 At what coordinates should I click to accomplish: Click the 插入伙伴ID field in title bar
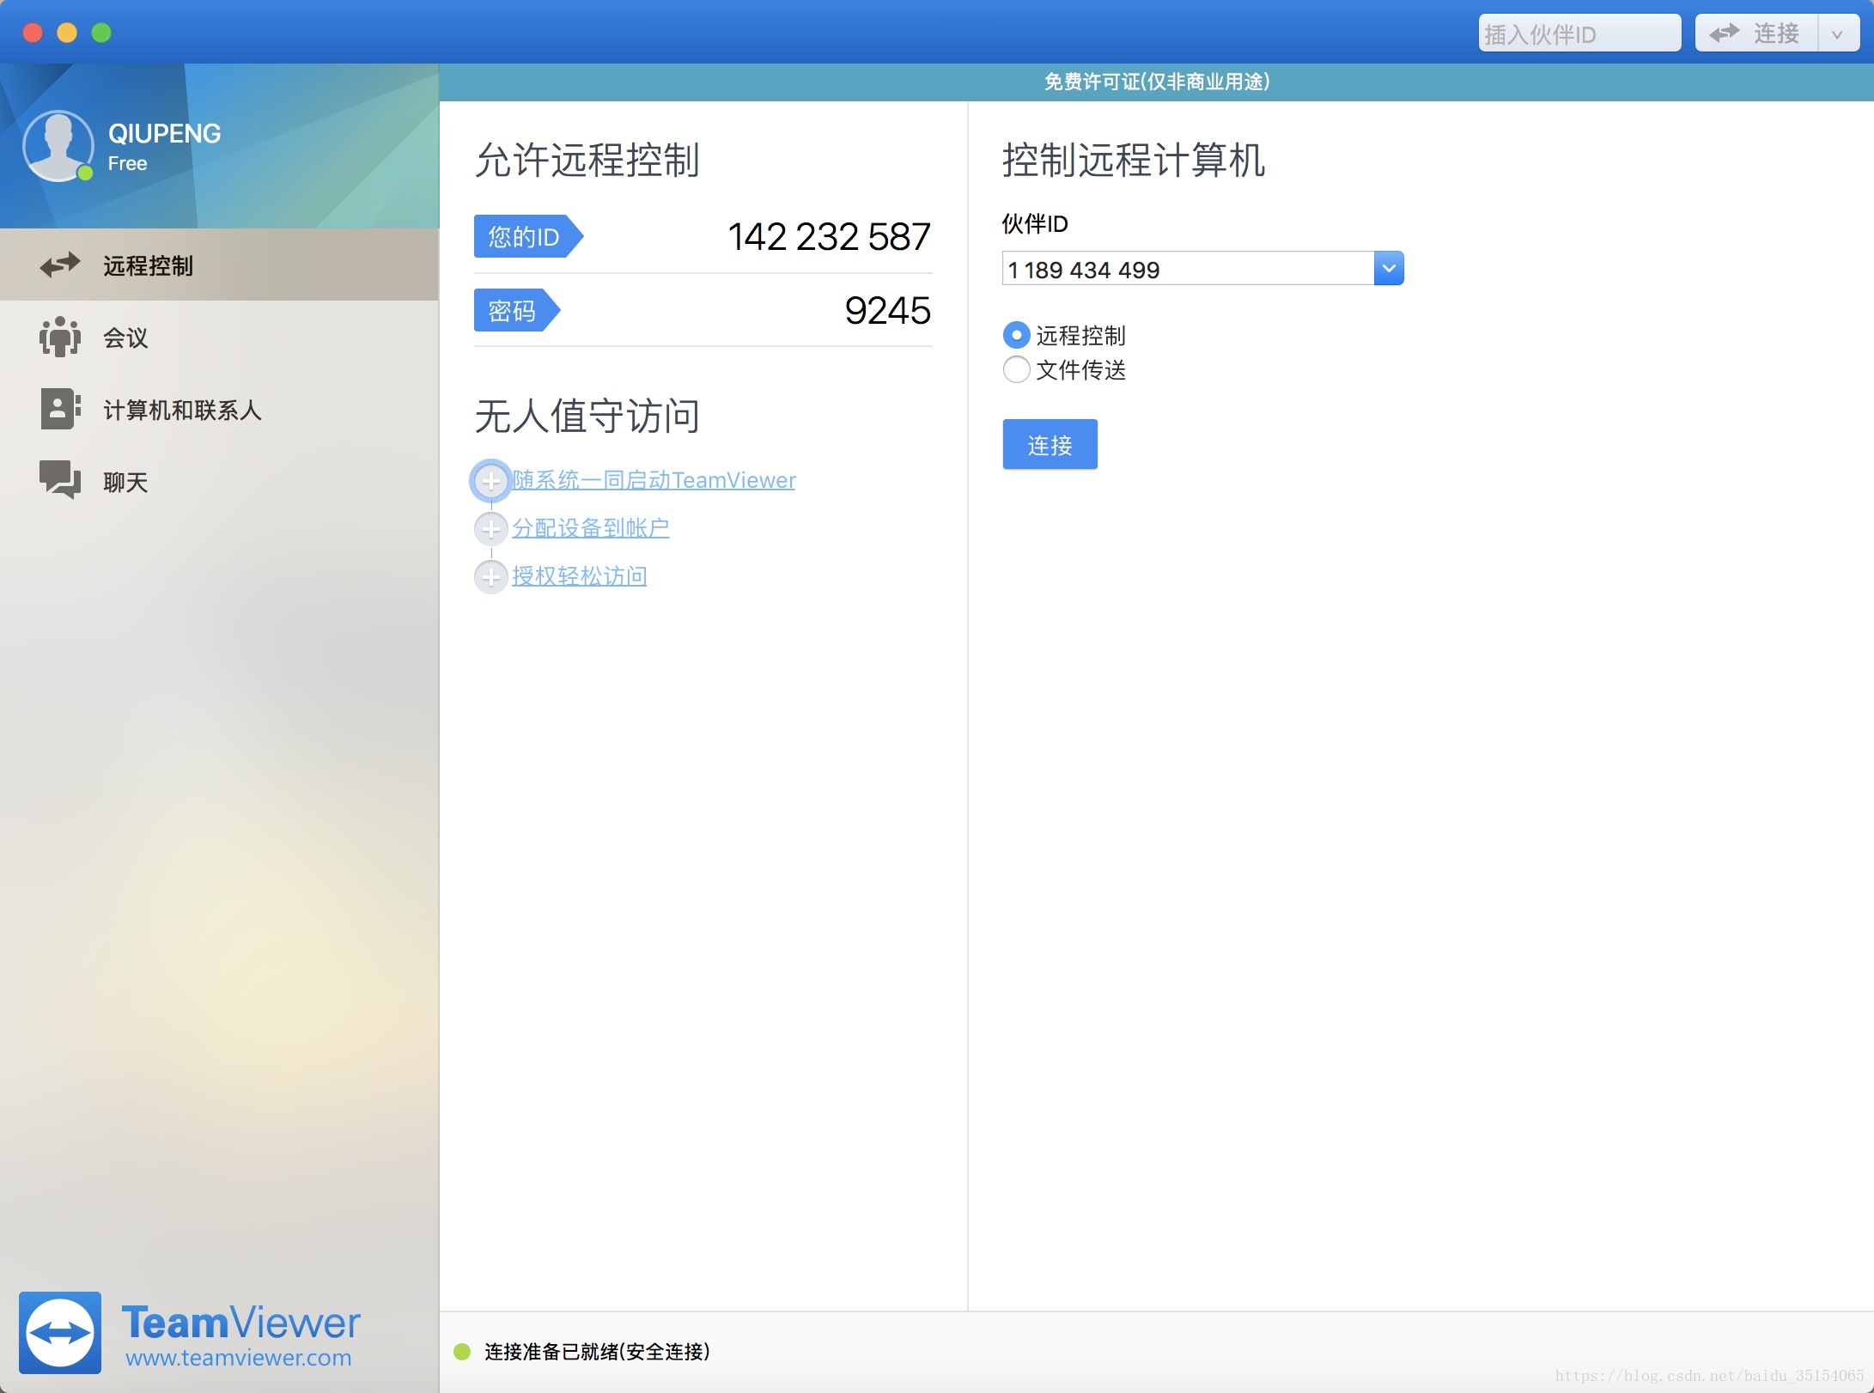click(x=1579, y=34)
